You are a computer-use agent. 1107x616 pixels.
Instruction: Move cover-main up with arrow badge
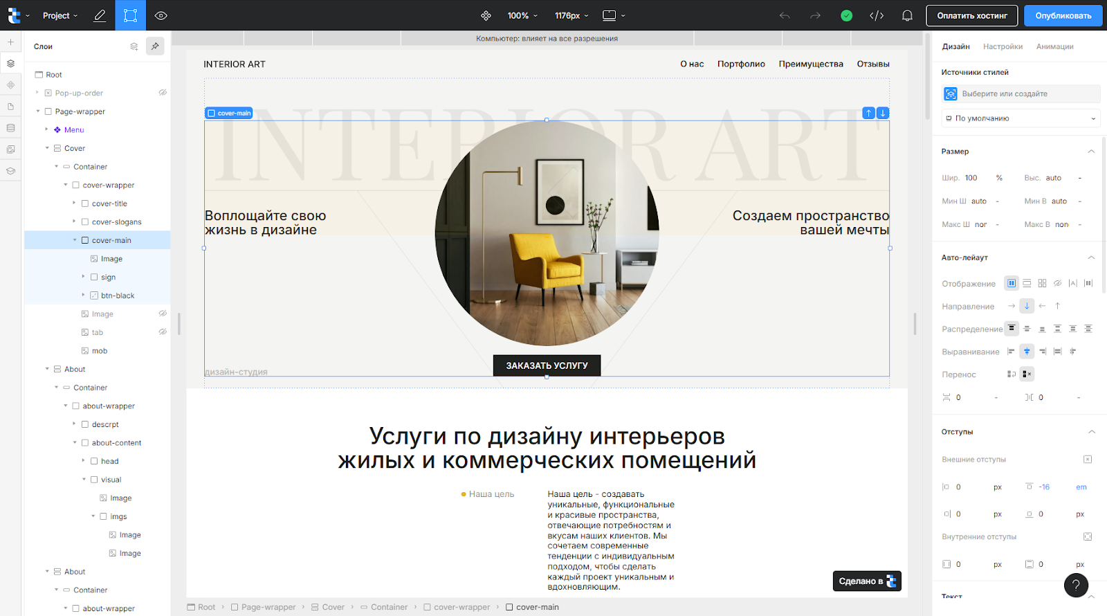pyautogui.click(x=868, y=113)
